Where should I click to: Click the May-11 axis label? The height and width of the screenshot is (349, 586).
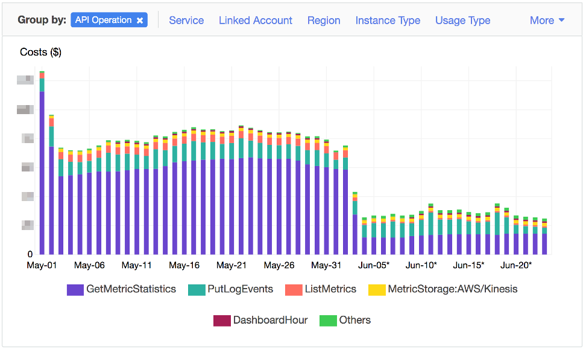(137, 266)
